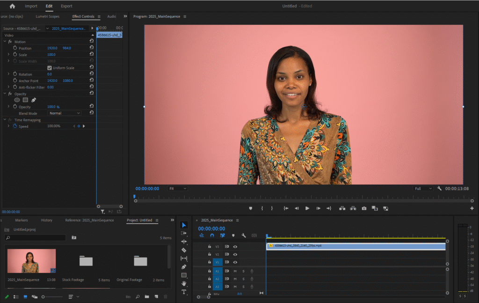This screenshot has height=303, width=479.
Task: Select the Ripple Edit tool
Action: pos(184,242)
